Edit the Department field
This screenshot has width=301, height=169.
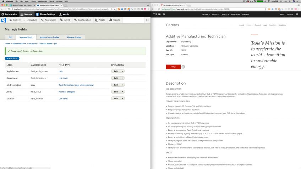(116, 78)
